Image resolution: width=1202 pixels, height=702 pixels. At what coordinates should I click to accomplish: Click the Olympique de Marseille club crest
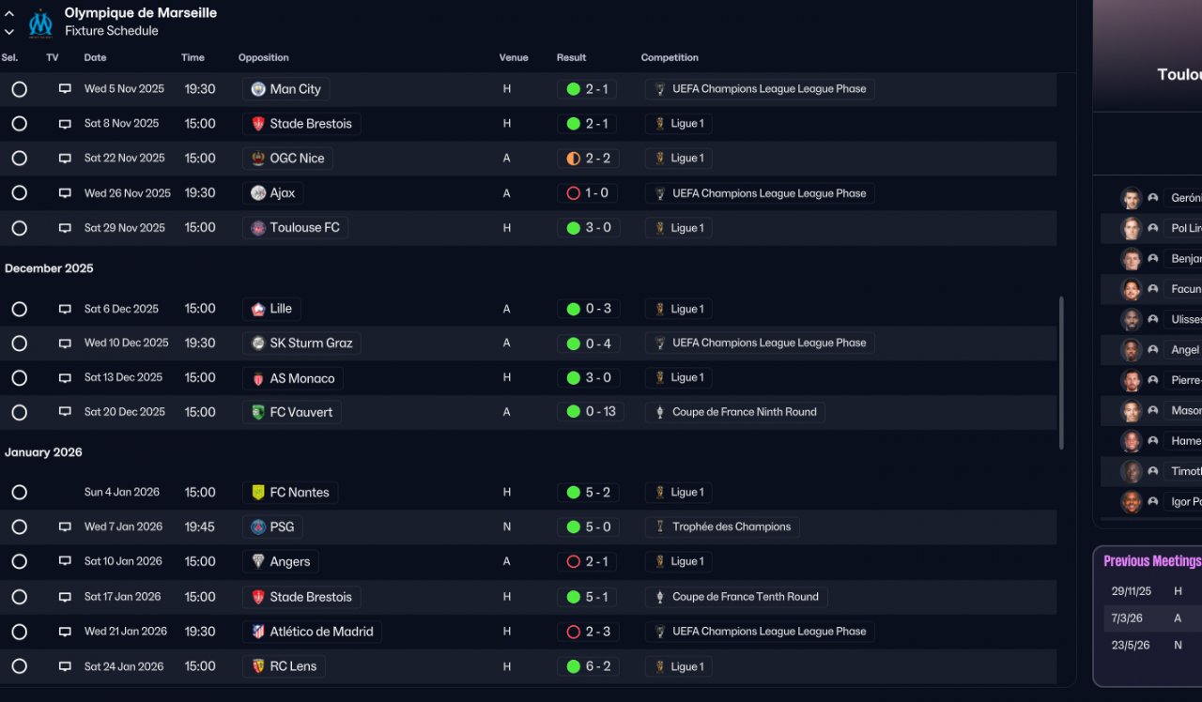(x=40, y=23)
